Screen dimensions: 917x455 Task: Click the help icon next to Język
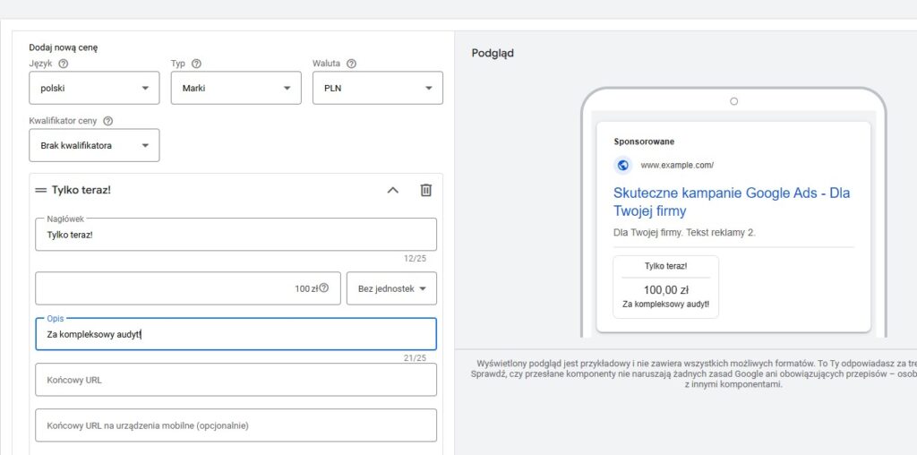click(64, 64)
